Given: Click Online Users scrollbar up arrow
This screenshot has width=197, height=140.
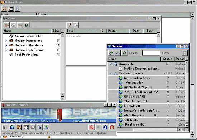Looking at the screenshot, I should (192, 15).
